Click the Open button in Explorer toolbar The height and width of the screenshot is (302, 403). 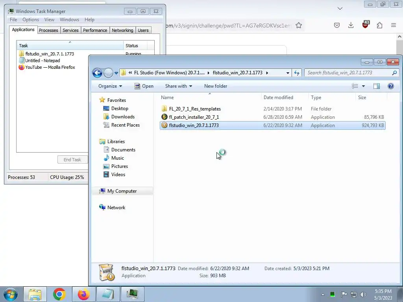(144, 86)
